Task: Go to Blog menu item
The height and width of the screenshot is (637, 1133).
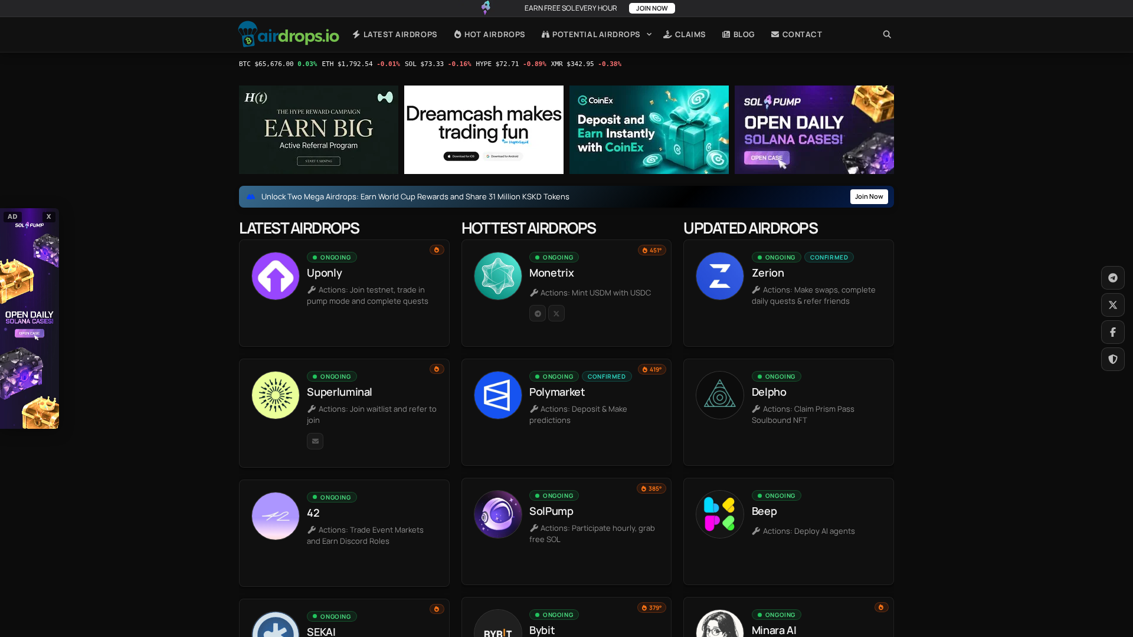Action: (738, 34)
